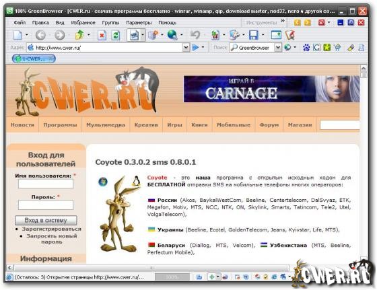Expand the toolbar overflow chevron near Инструменты
This screenshot has width=377, height=290.
(x=283, y=21)
